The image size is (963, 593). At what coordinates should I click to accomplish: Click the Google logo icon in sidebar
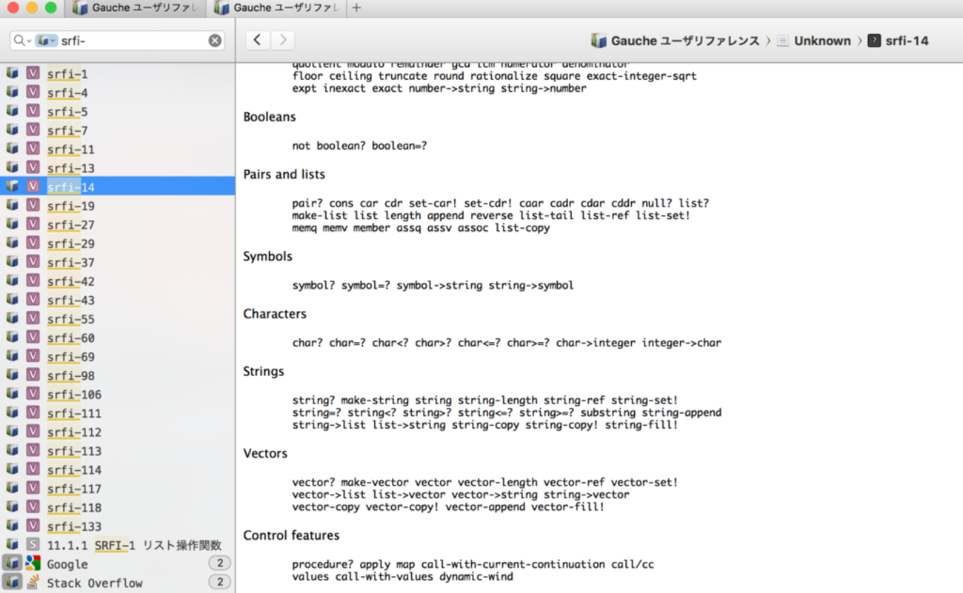click(33, 563)
